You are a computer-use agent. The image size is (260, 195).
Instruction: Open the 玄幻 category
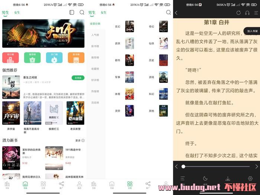pyautogui.click(x=124, y=26)
